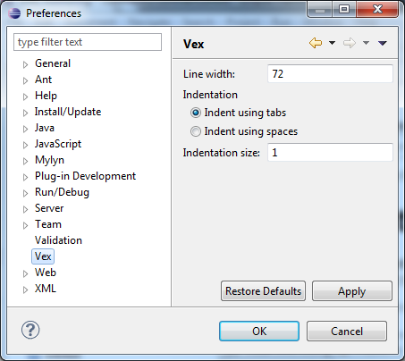Click the Line width input field
This screenshot has height=361, width=405.
tap(330, 73)
